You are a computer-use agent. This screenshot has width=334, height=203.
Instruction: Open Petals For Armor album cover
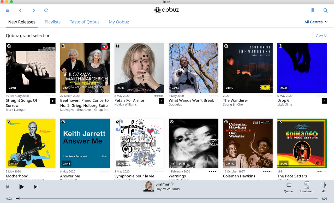[139, 68]
